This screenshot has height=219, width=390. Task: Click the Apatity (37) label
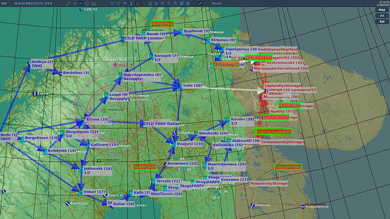(282, 112)
